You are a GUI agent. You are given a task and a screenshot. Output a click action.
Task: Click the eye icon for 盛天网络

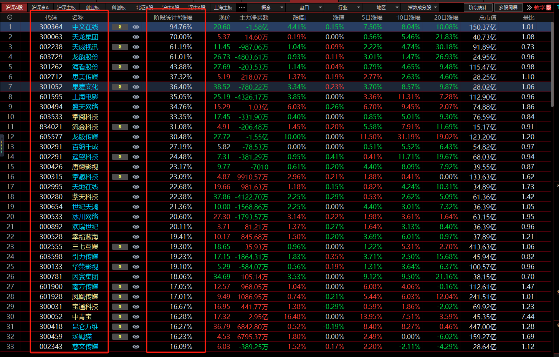pyautogui.click(x=136, y=107)
